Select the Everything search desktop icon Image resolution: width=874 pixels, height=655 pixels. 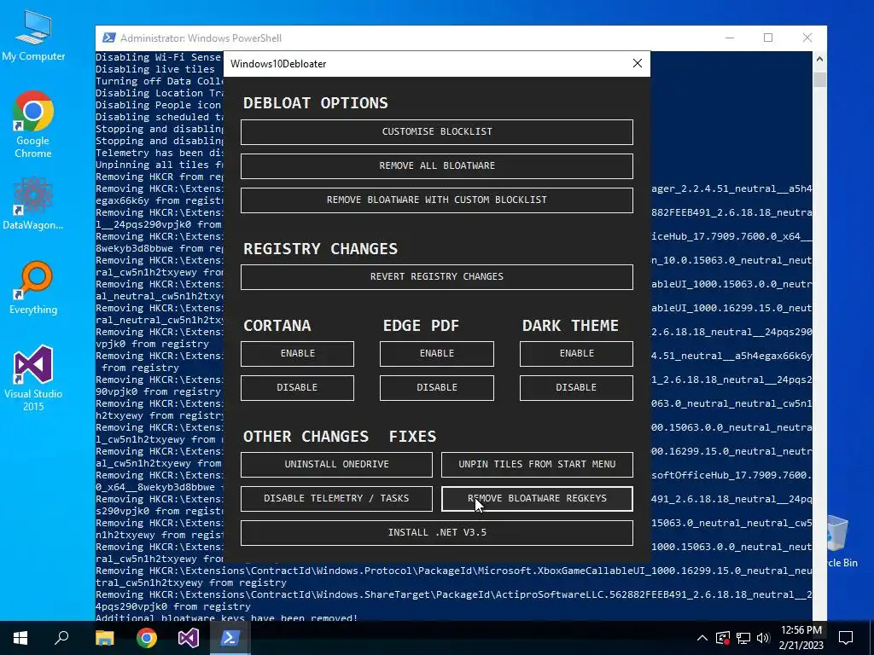tap(33, 287)
